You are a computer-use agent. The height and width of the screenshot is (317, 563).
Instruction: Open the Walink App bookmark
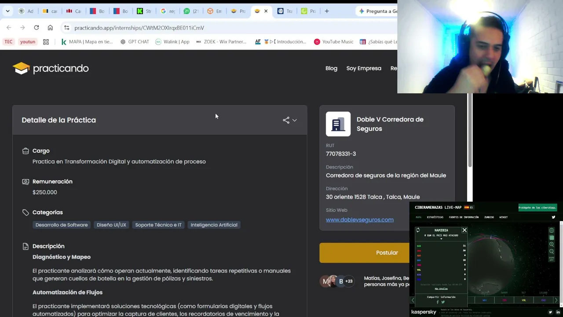pyautogui.click(x=172, y=42)
